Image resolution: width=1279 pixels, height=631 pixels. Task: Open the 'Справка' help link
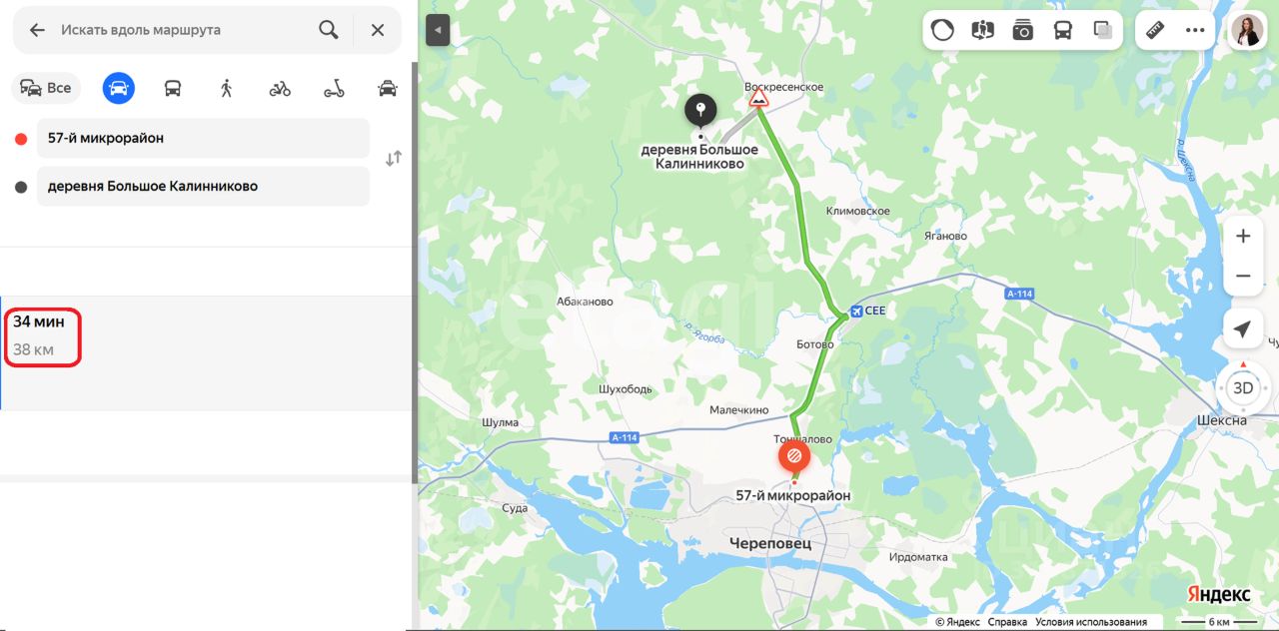coord(1007,622)
